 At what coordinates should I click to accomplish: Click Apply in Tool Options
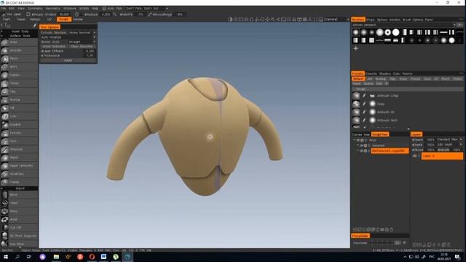(68, 60)
